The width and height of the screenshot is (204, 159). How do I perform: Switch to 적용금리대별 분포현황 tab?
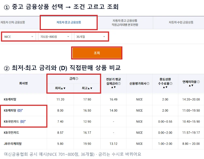[125, 22]
